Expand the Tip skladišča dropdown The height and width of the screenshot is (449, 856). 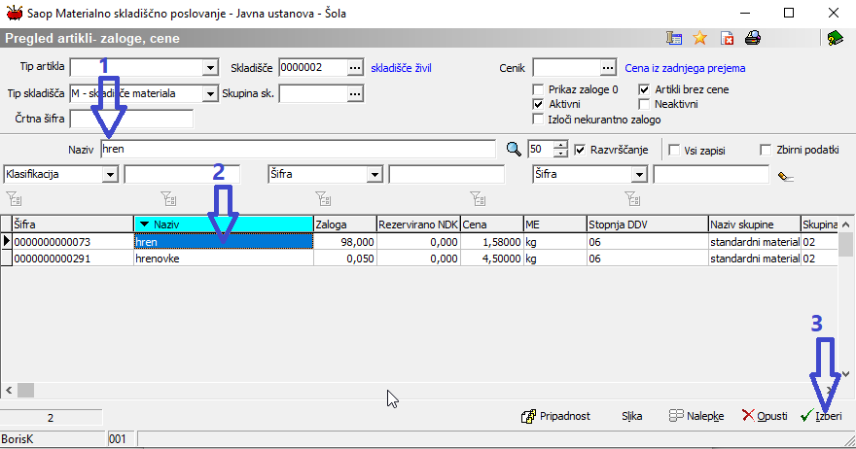click(210, 94)
